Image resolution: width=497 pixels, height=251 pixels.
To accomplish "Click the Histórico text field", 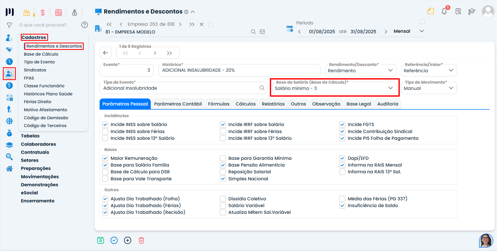I will point(239,70).
